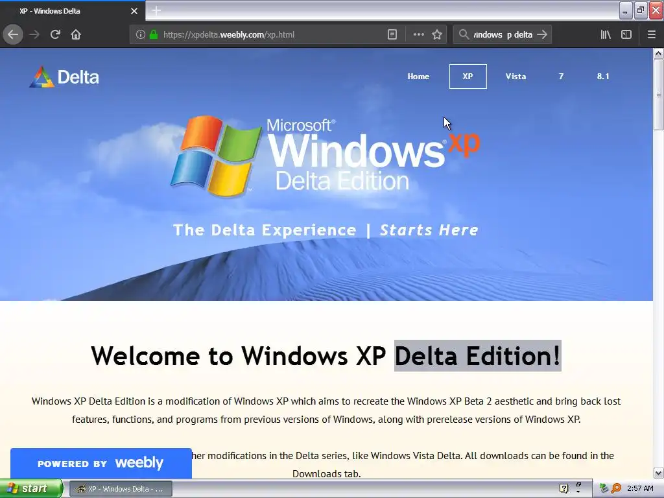Open the Home nav link

[x=418, y=77]
